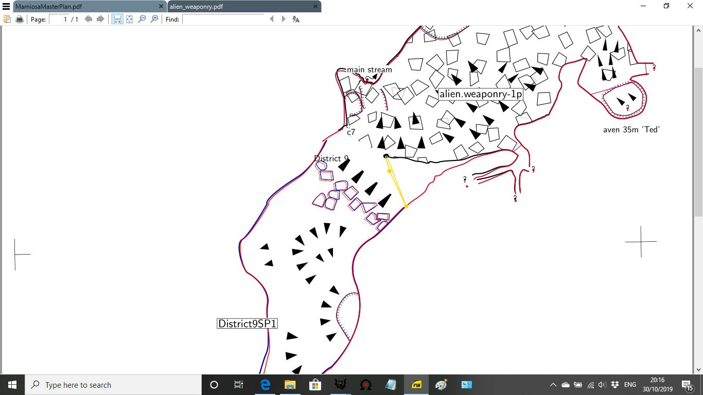Viewport: 703px width, 395px height.
Task: Open the Wi-Fi network tray icon
Action: [590, 385]
